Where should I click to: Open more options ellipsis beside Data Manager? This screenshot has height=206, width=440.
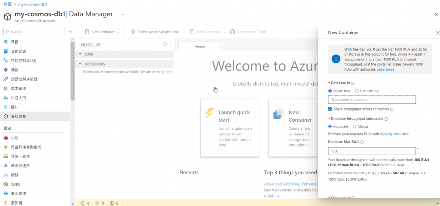point(122,14)
